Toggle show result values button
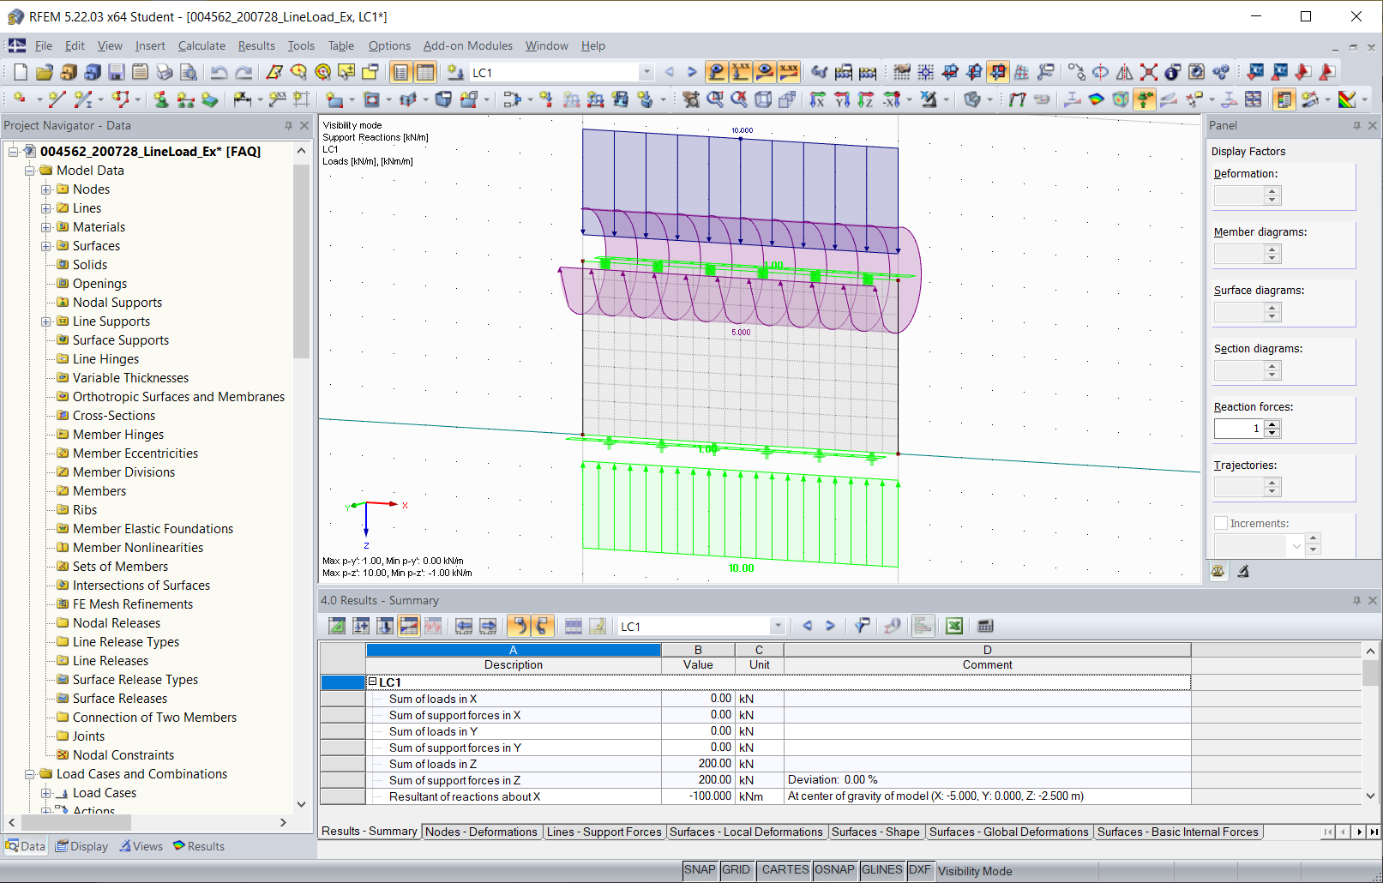This screenshot has width=1383, height=883. tap(789, 72)
